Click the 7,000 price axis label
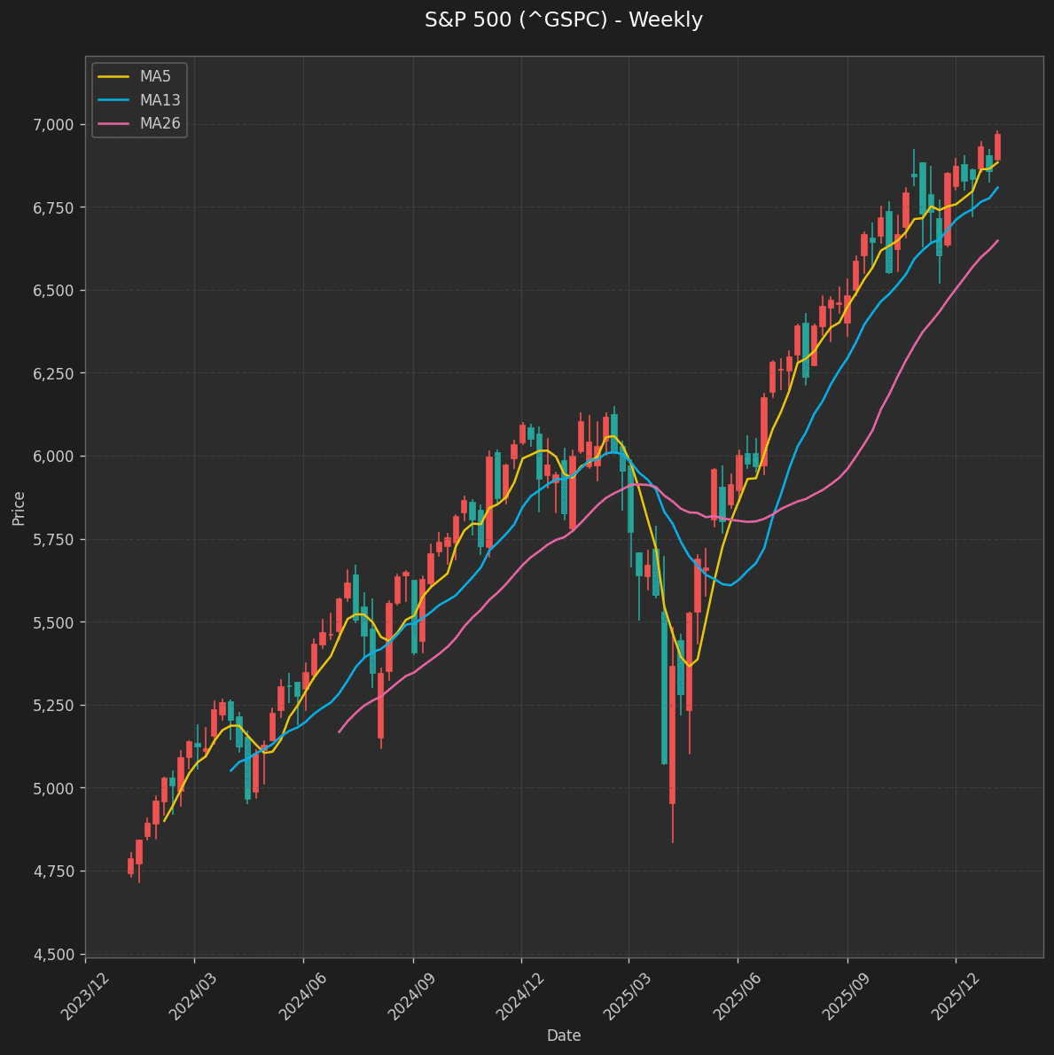The width and height of the screenshot is (1054, 1055). (53, 125)
